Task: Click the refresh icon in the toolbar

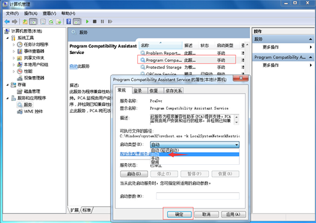Action: tap(51, 22)
